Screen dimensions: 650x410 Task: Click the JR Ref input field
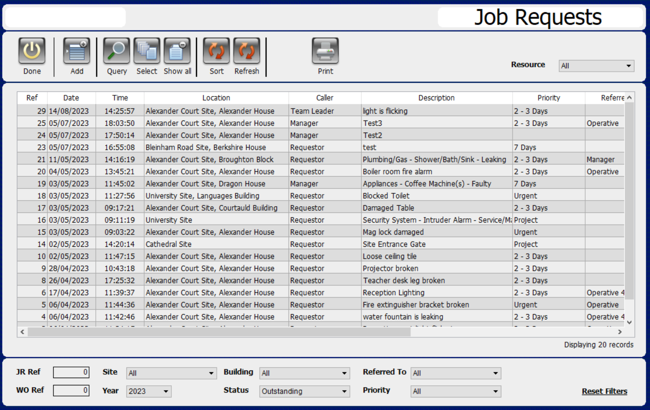coord(71,372)
